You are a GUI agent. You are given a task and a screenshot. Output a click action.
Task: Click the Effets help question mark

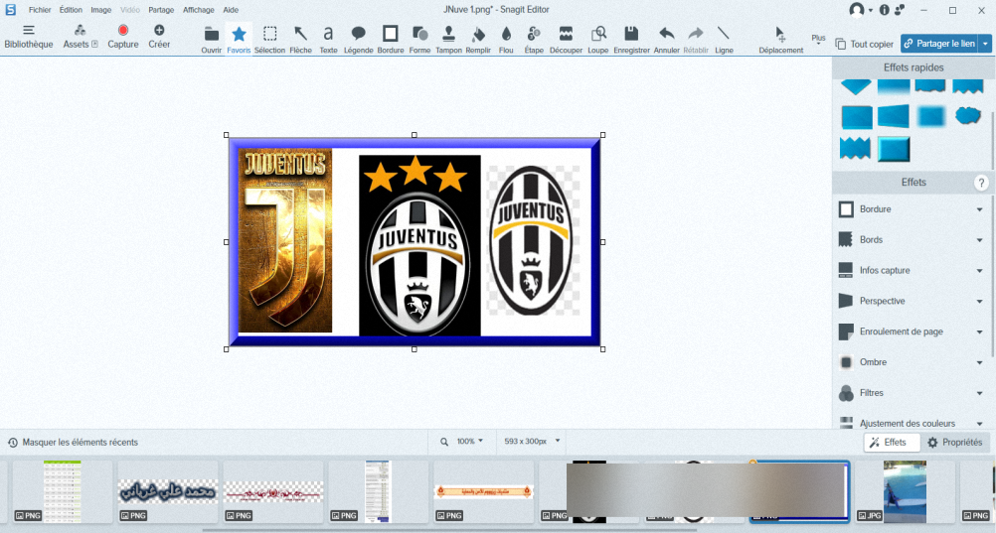(981, 183)
